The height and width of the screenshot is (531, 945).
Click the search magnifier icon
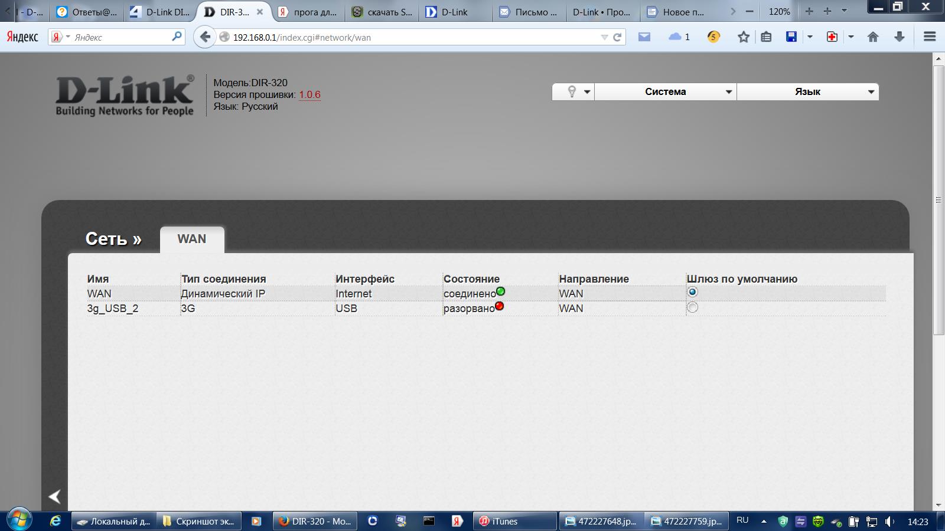tap(177, 37)
